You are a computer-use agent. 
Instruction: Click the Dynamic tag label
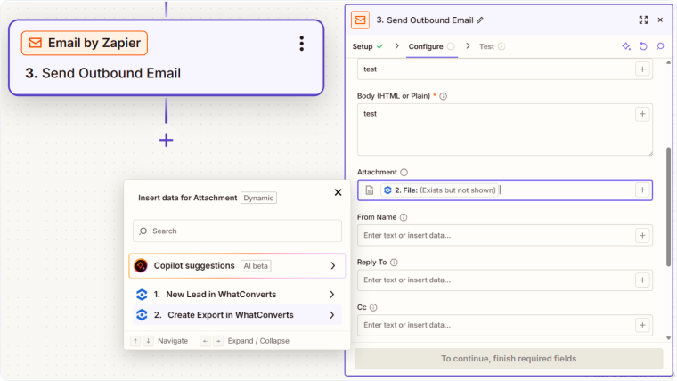click(x=258, y=198)
